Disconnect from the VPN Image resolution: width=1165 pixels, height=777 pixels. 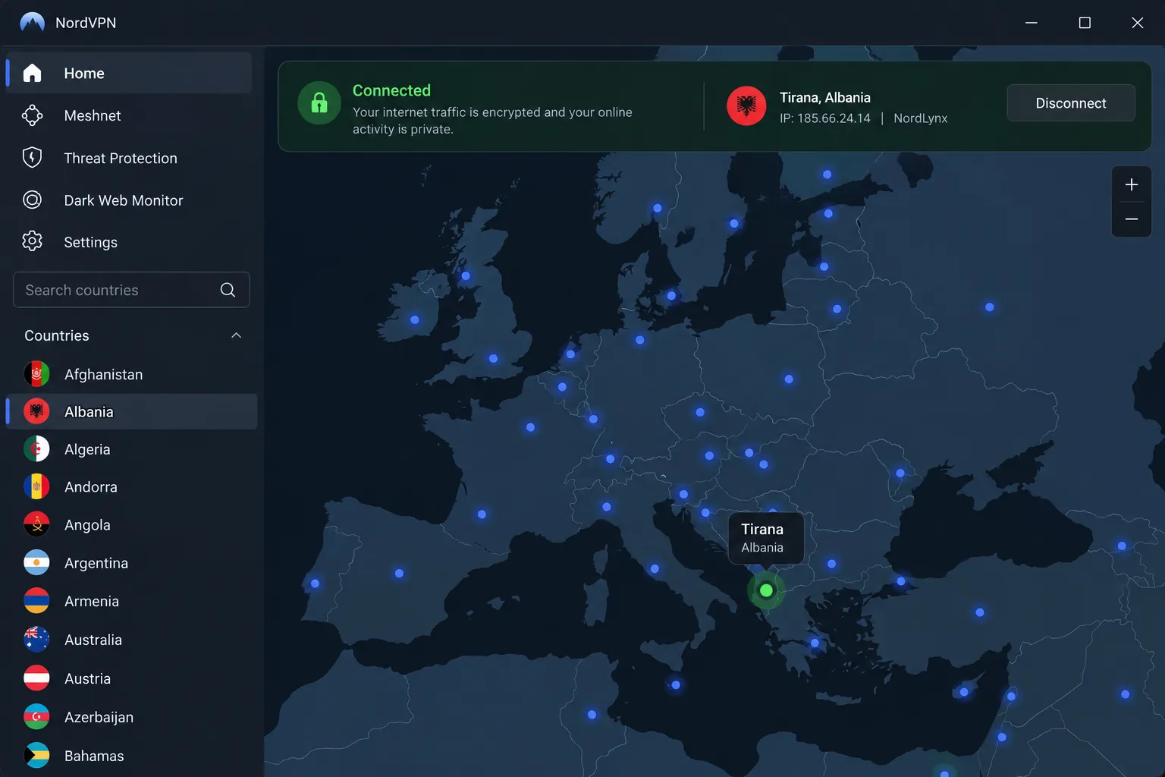[x=1071, y=103]
